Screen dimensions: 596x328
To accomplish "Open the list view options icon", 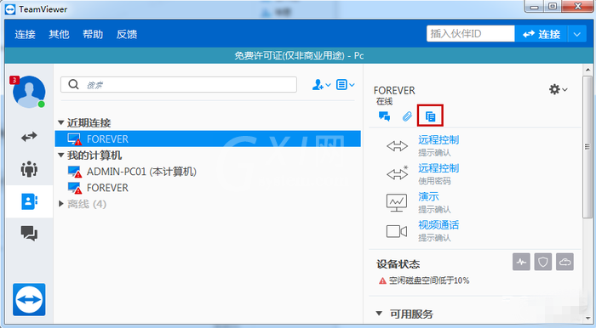I will [345, 85].
